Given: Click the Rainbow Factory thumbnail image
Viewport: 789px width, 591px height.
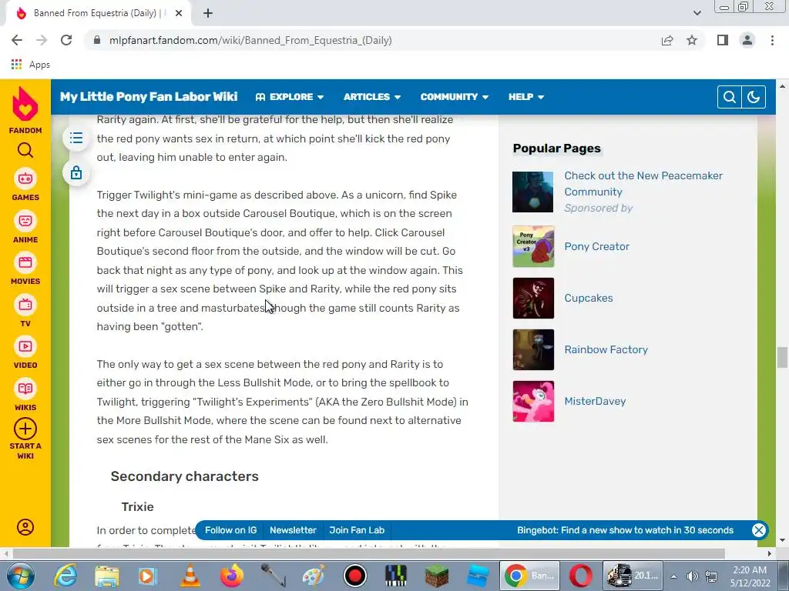Looking at the screenshot, I should tap(533, 349).
